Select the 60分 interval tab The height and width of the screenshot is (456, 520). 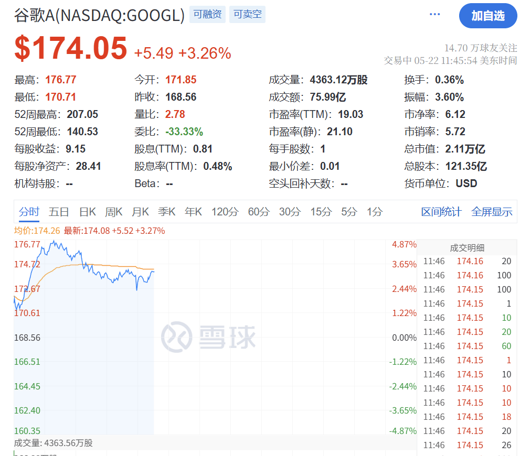click(x=258, y=212)
